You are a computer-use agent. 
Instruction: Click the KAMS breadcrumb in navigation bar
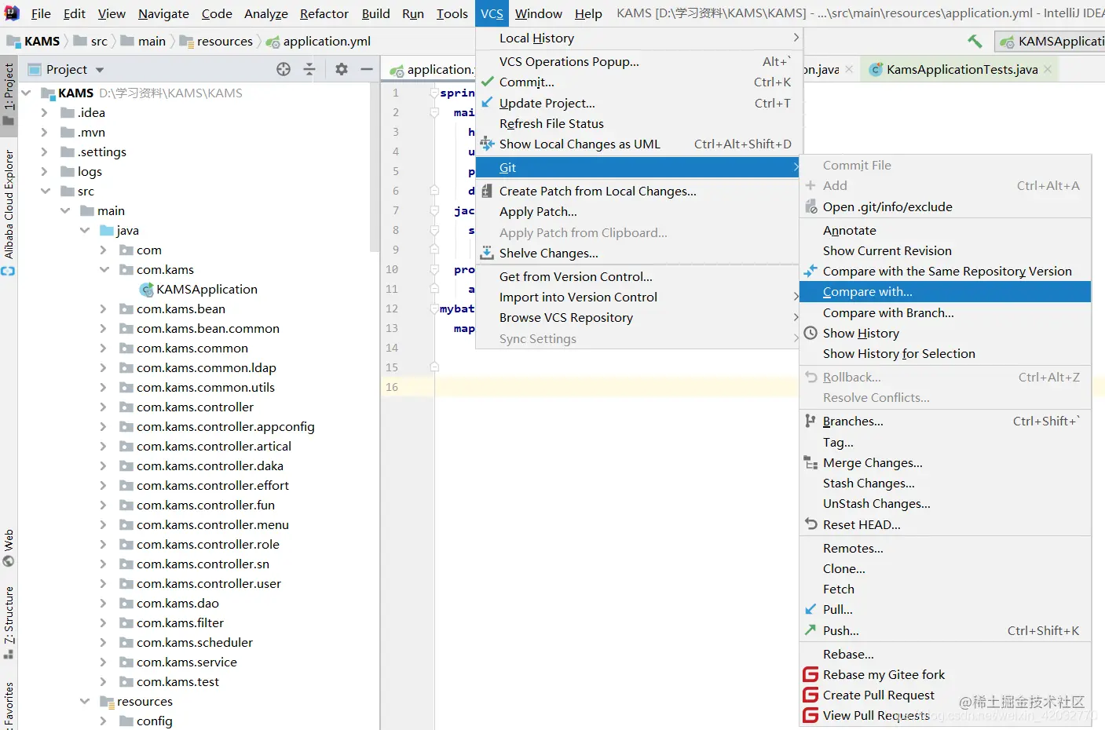33,41
